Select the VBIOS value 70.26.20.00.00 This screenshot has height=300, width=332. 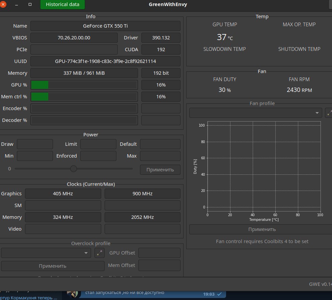pyautogui.click(x=74, y=38)
